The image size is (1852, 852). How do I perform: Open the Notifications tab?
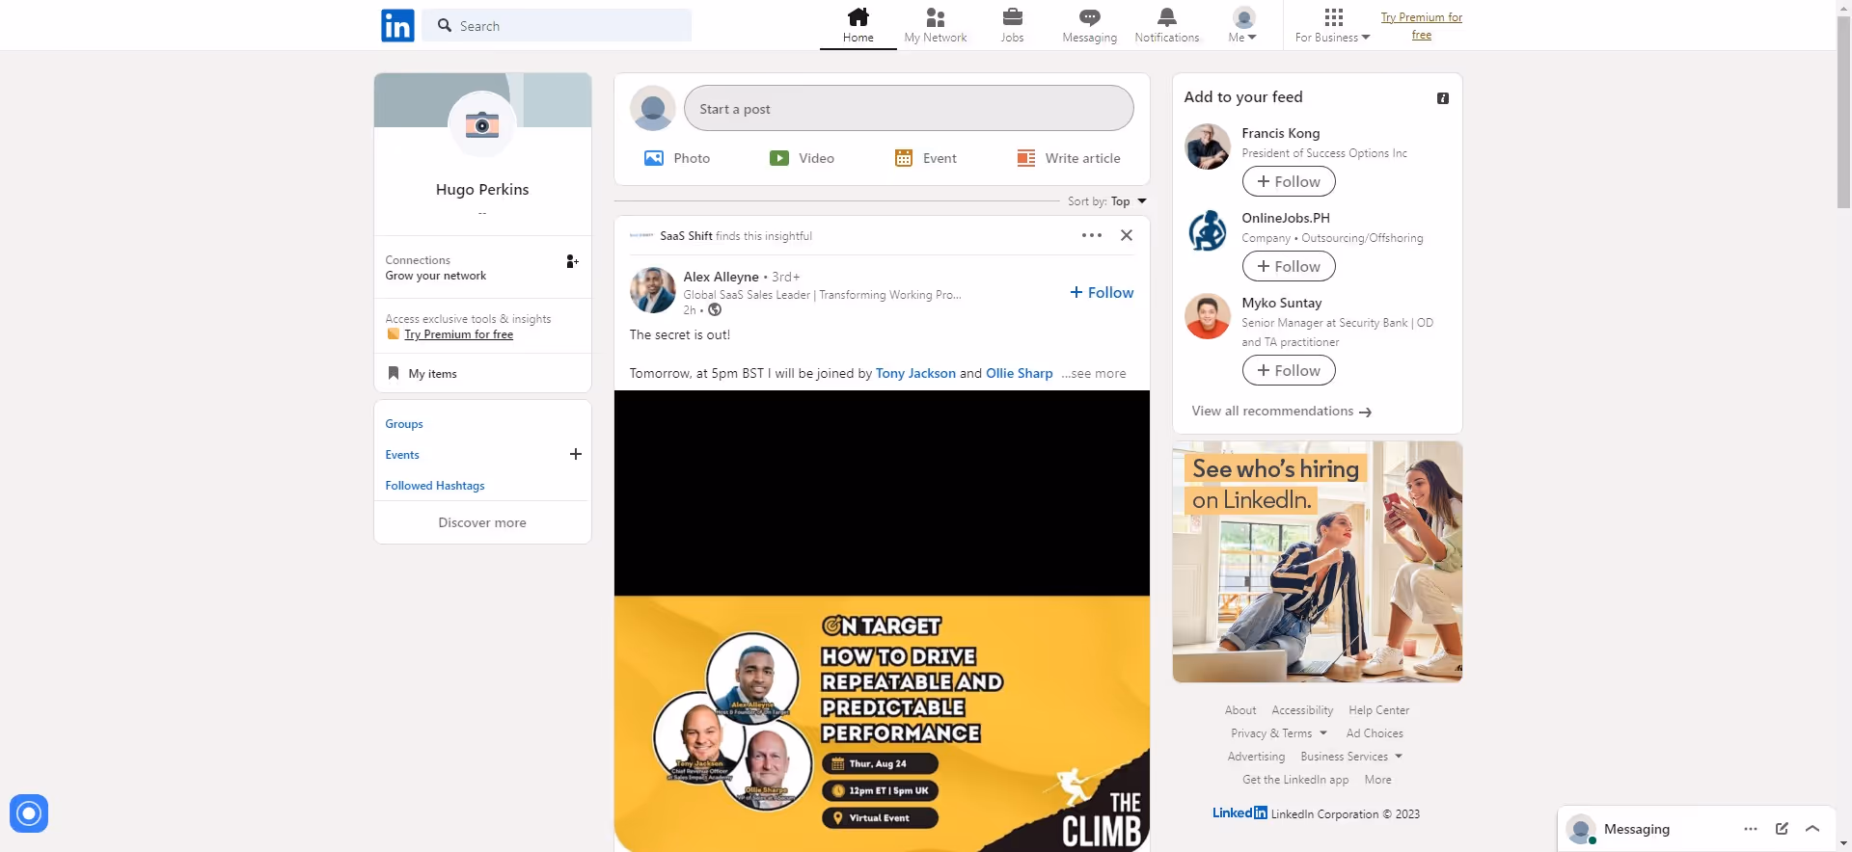pyautogui.click(x=1167, y=25)
